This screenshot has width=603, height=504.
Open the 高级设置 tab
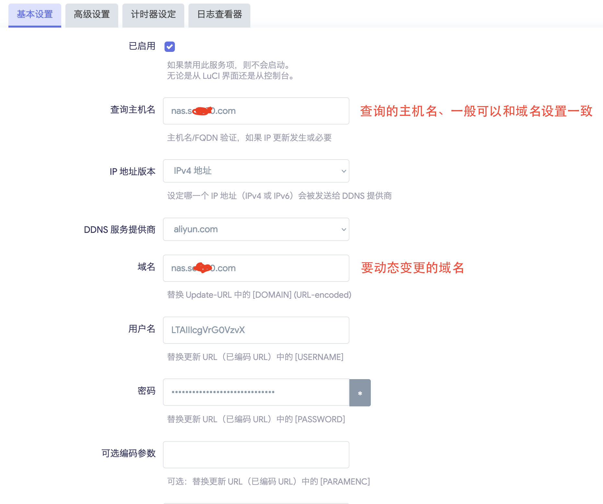(92, 15)
